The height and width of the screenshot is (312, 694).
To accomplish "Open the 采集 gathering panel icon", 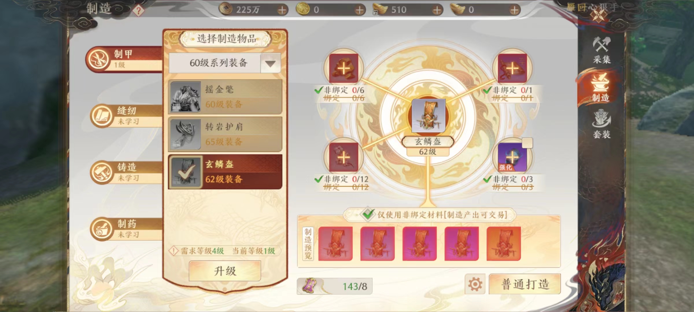I will (x=601, y=50).
